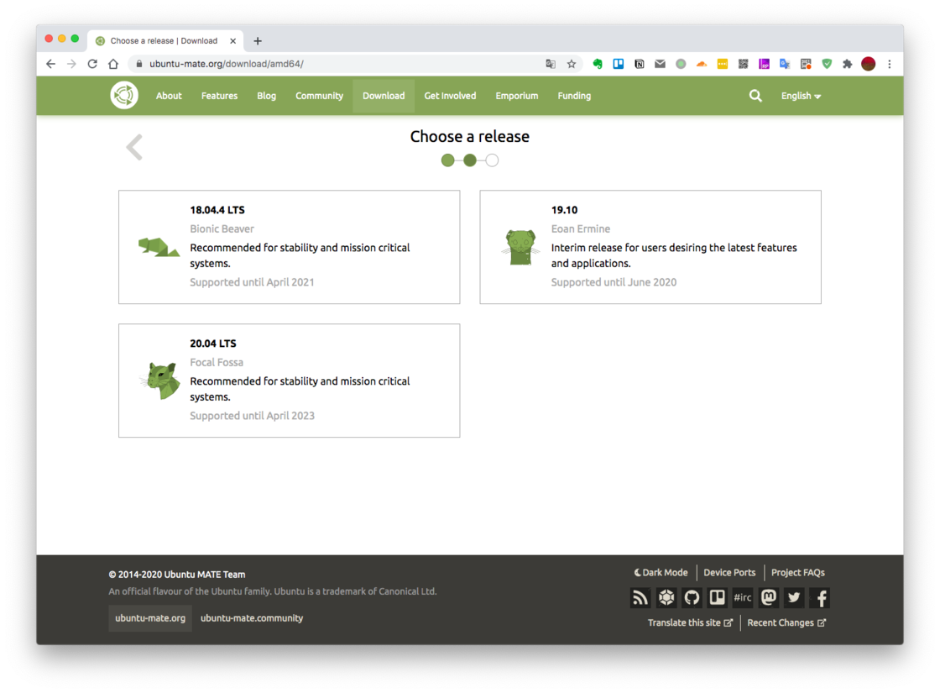Open the RSS feed icon in footer
940x693 pixels.
pos(640,597)
